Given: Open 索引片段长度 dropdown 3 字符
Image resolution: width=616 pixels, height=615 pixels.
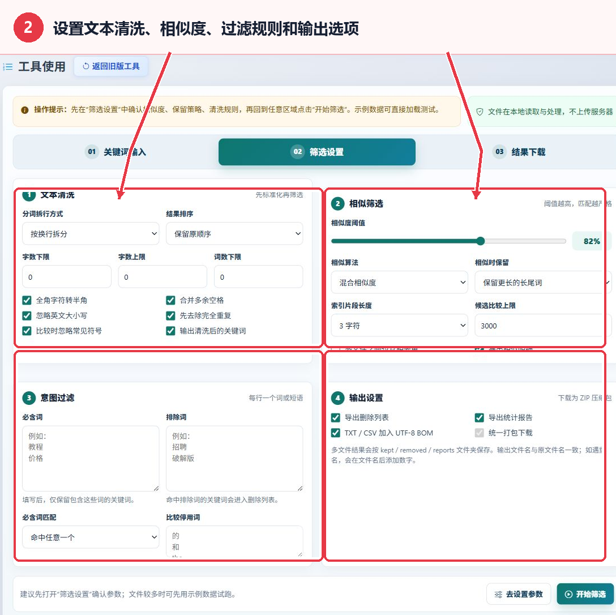Looking at the screenshot, I should click(400, 326).
